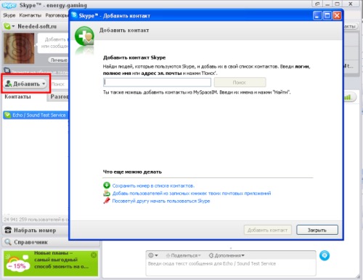The height and width of the screenshot is (280, 363).
Task: Click the green plus icon by Сохранить номер
Action: click(107, 185)
